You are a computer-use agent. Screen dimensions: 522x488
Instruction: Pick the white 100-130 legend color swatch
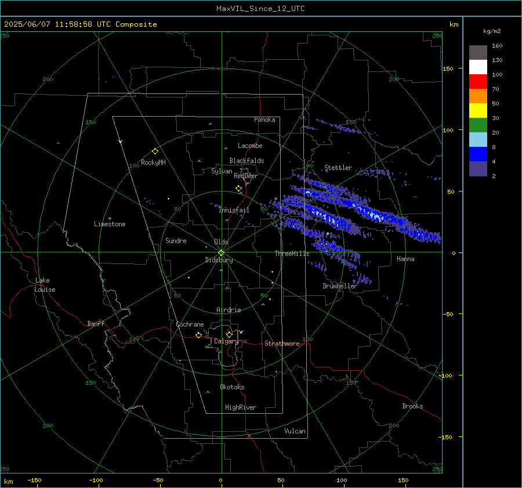click(x=478, y=67)
